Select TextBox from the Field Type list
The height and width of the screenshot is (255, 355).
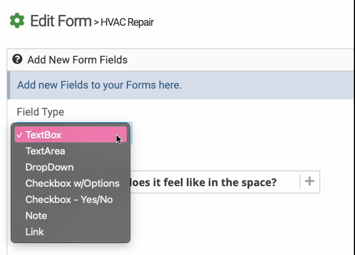click(70, 135)
